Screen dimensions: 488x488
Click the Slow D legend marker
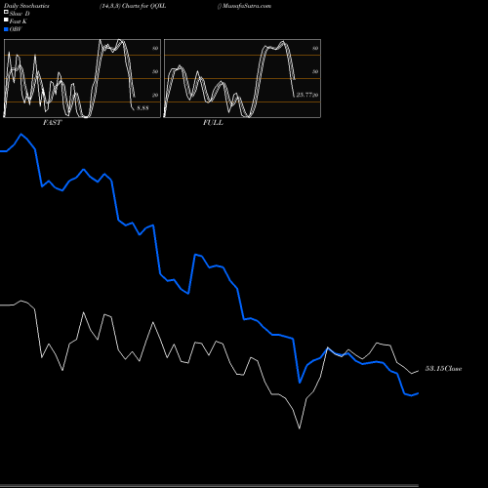(x=6, y=12)
